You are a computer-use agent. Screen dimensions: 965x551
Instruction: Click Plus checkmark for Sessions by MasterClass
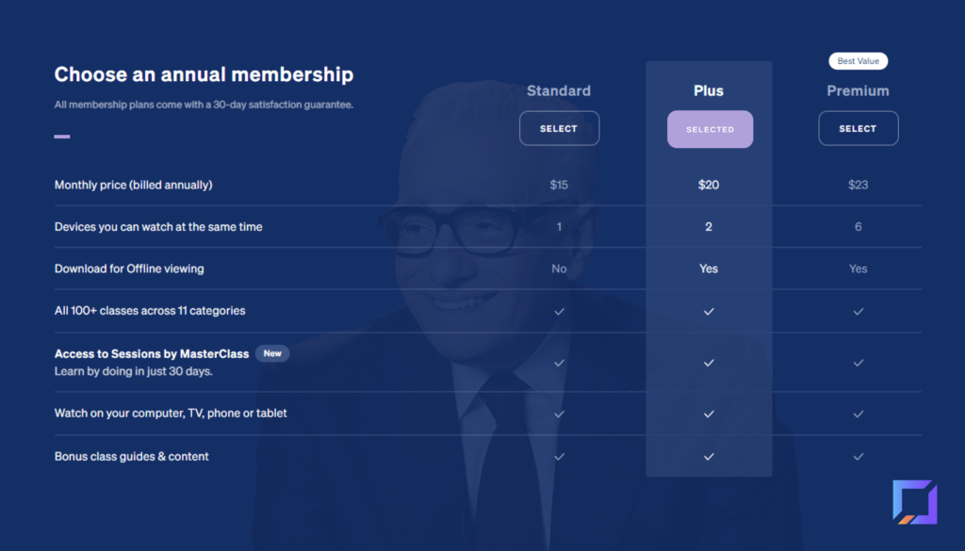709,363
